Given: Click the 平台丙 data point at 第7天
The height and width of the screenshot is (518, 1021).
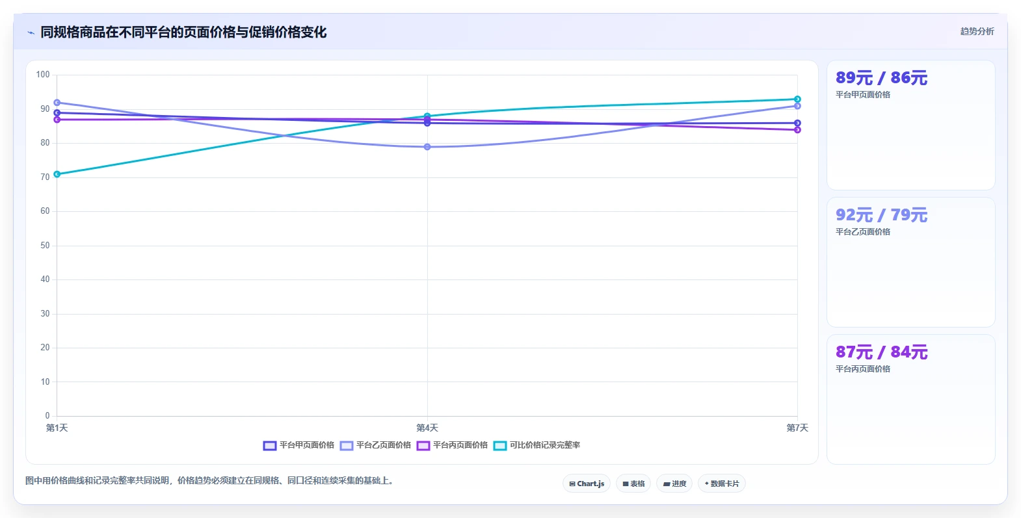Looking at the screenshot, I should coord(797,130).
